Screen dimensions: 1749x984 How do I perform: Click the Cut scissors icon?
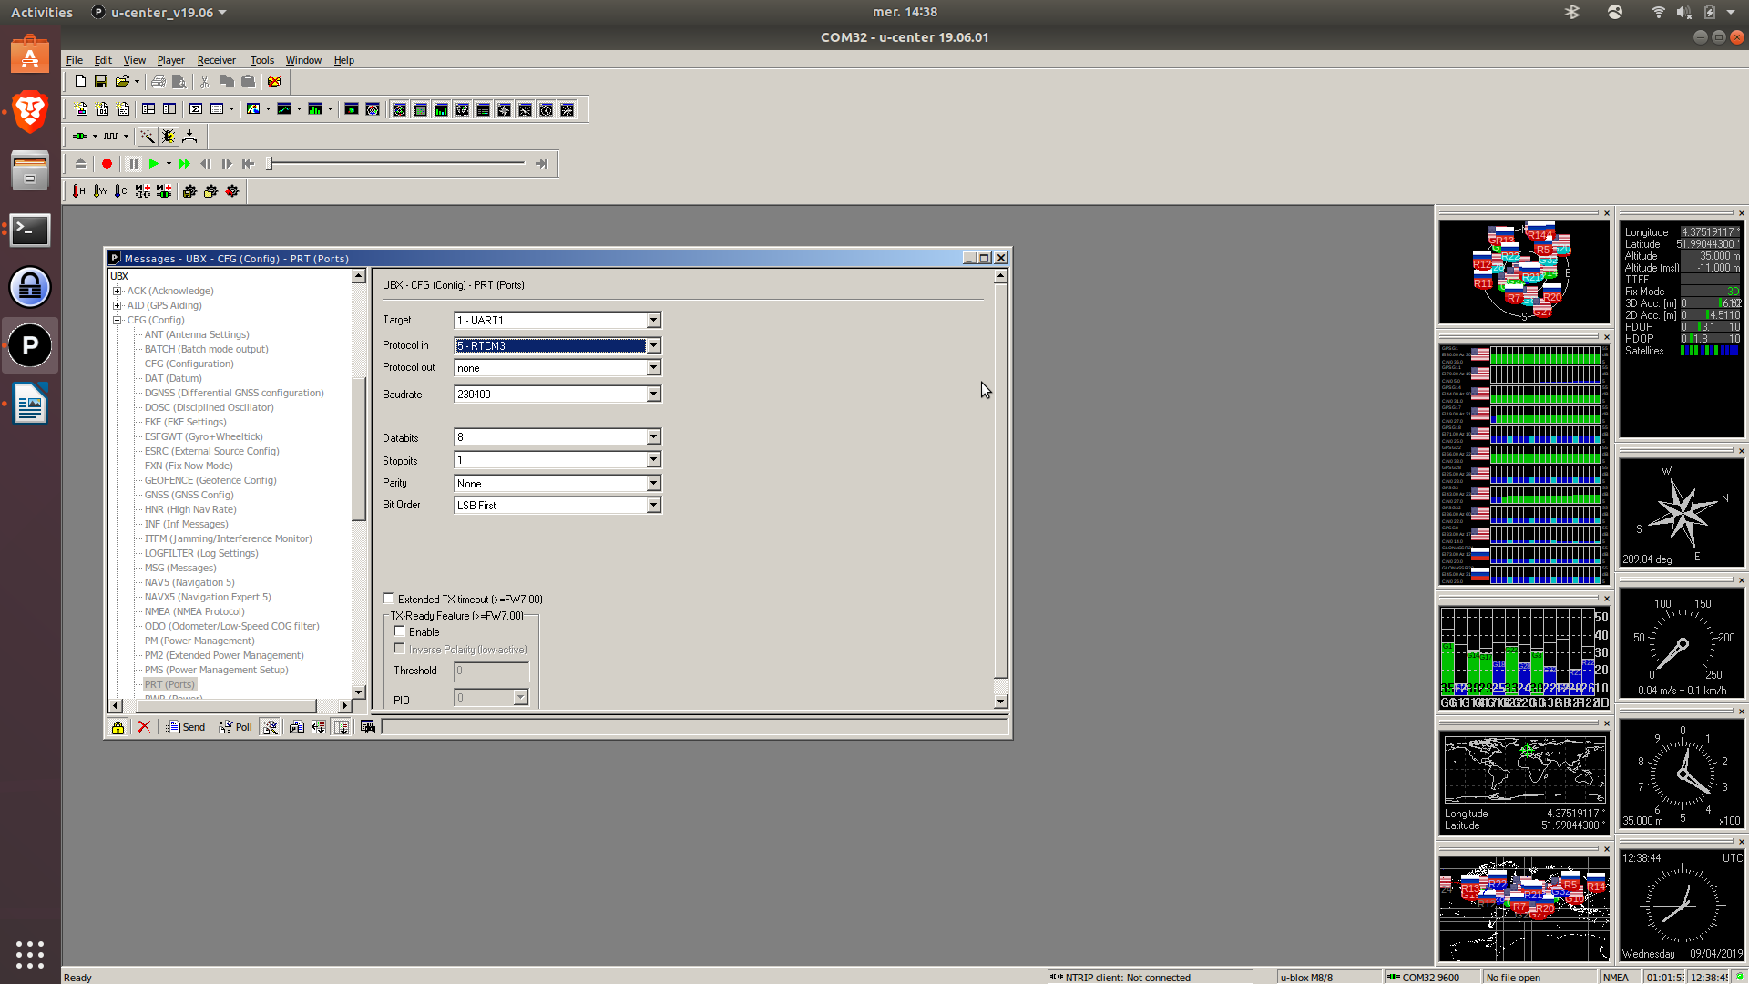(x=204, y=81)
